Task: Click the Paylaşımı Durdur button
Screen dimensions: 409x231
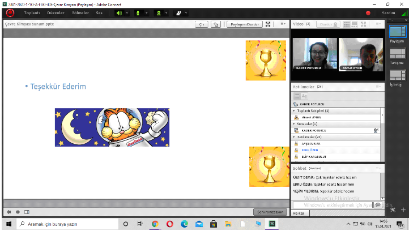Action: (x=244, y=24)
